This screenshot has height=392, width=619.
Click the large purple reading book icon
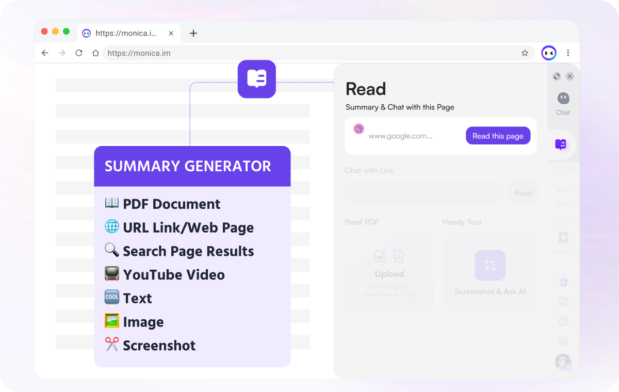256,79
